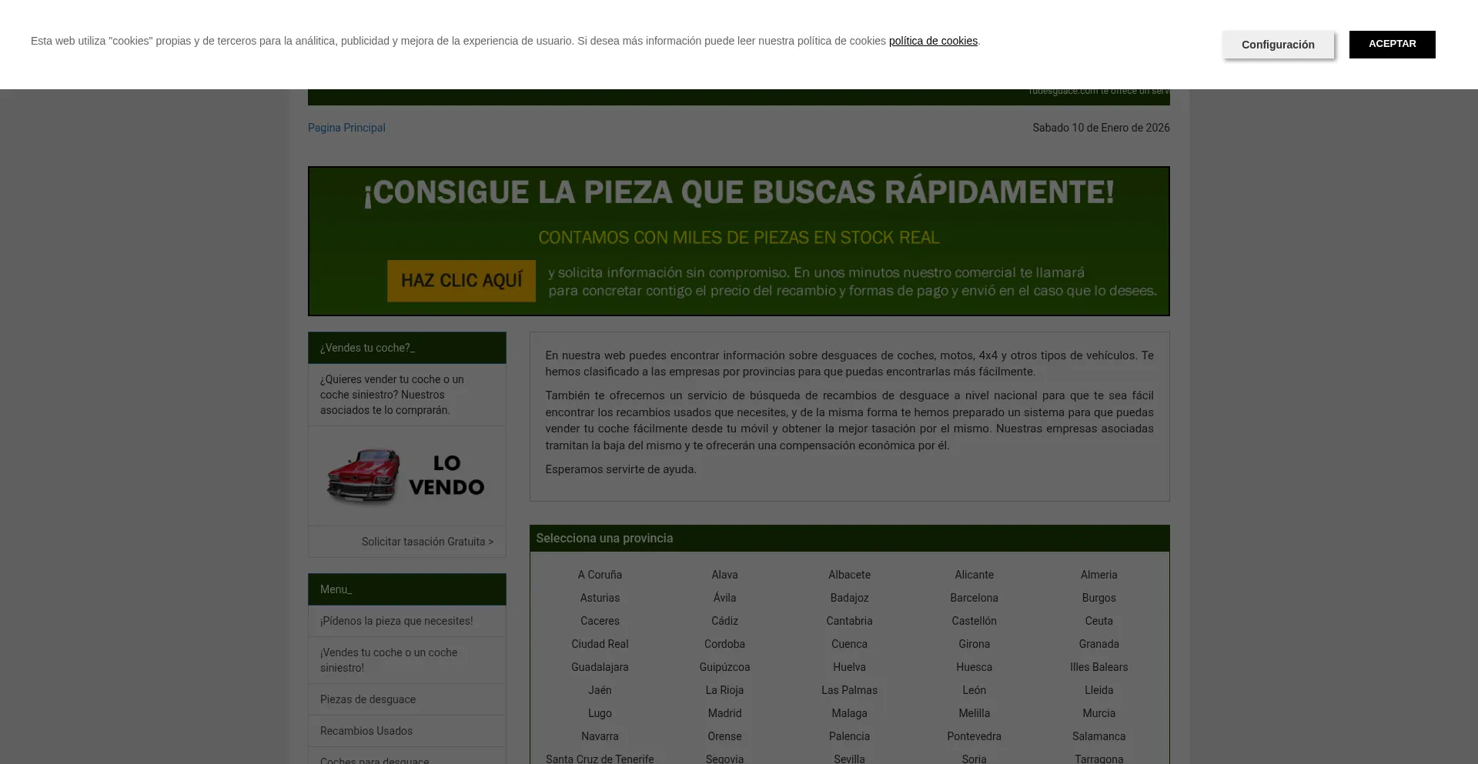
Task: Select Piezas de desguace from menu
Action: coord(368,699)
